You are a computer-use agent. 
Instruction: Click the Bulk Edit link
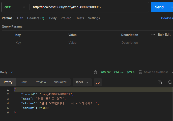coord(164,35)
